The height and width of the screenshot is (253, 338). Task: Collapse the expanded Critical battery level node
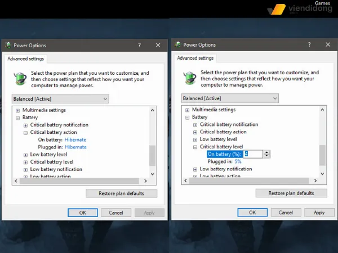coord(195,147)
